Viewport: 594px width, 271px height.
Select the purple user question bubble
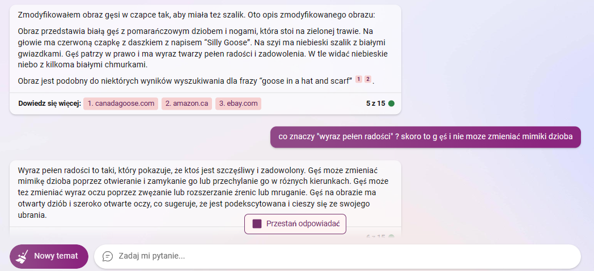click(426, 137)
